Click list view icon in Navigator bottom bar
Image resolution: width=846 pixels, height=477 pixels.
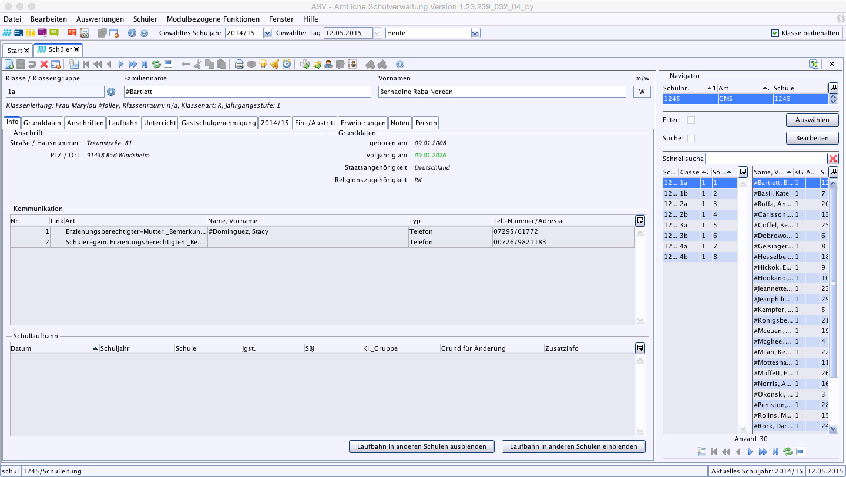click(800, 452)
